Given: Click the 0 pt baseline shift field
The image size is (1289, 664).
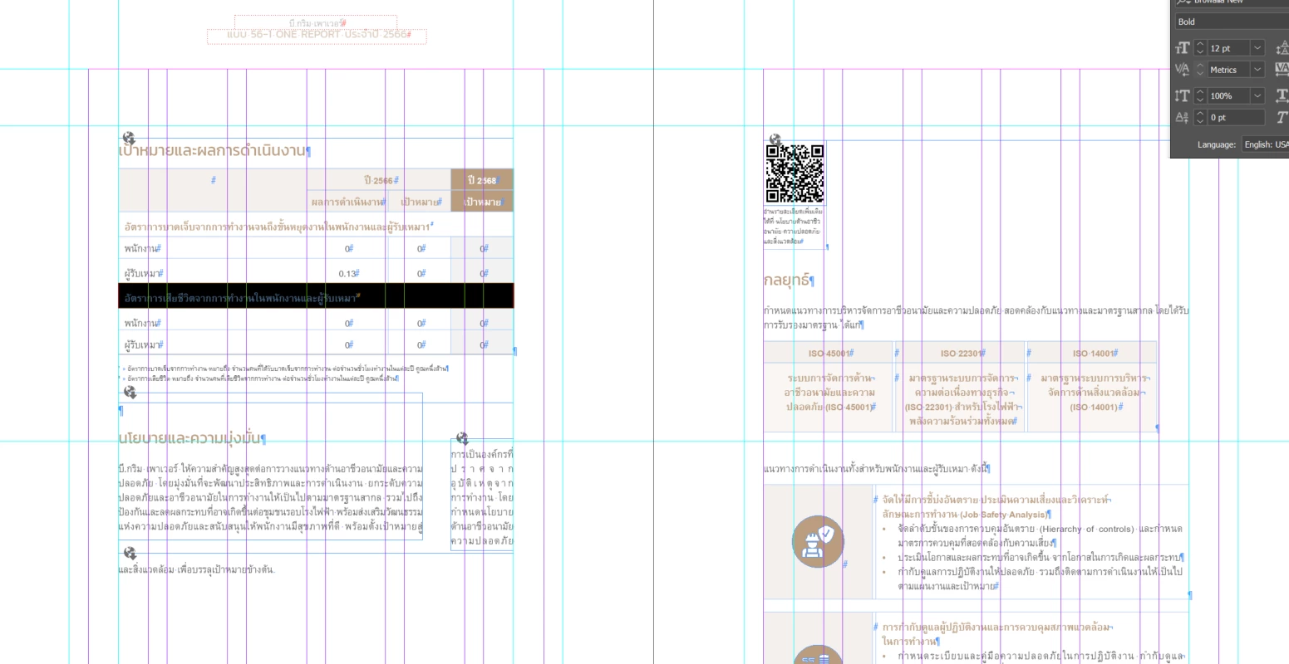Looking at the screenshot, I should 1236,118.
